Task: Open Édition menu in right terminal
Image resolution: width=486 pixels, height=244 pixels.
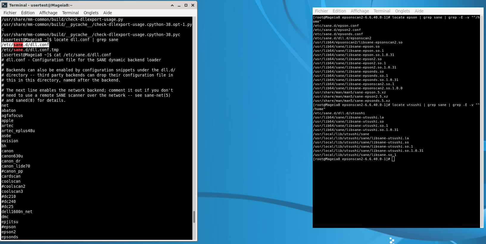Action: [339, 11]
